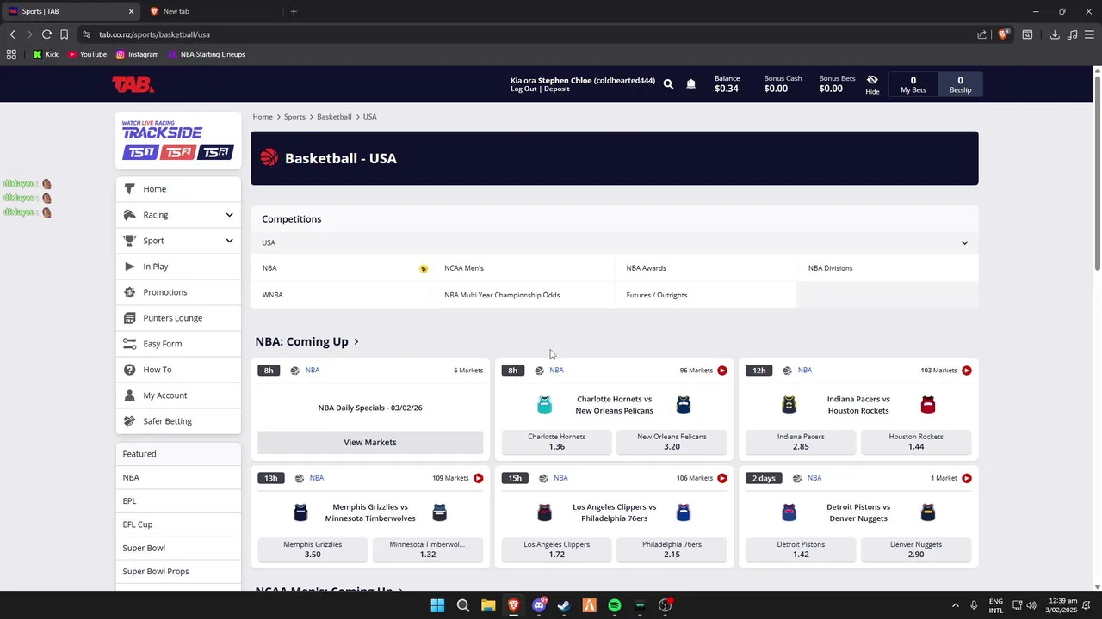
Task: Open NBA Multi Year Championship Odds
Action: (525, 295)
